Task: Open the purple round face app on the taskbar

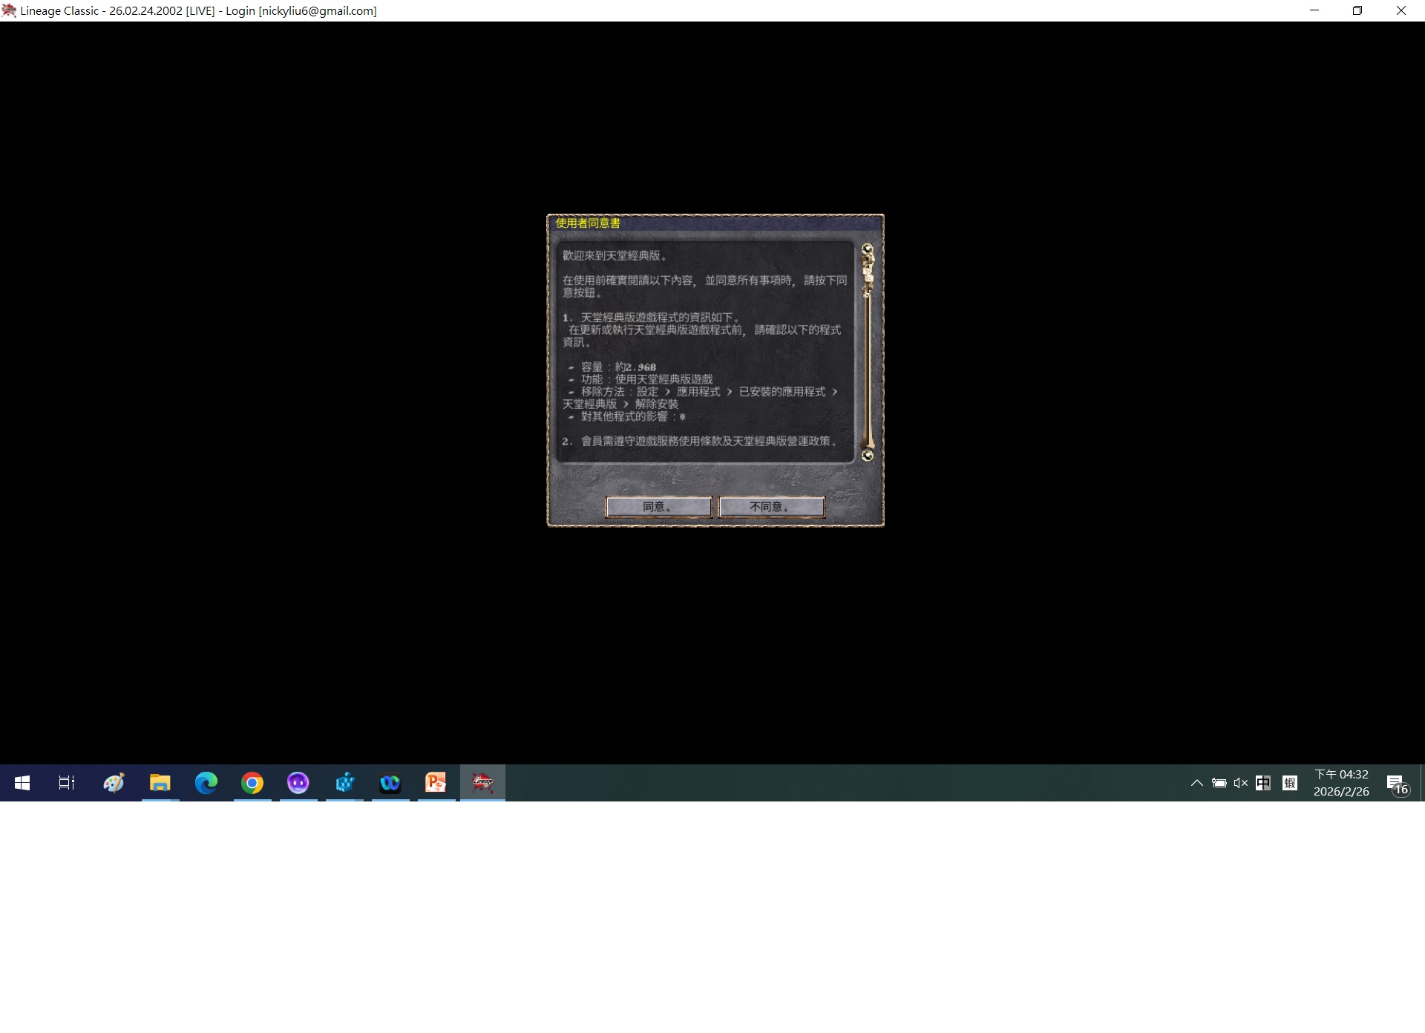Action: (298, 783)
